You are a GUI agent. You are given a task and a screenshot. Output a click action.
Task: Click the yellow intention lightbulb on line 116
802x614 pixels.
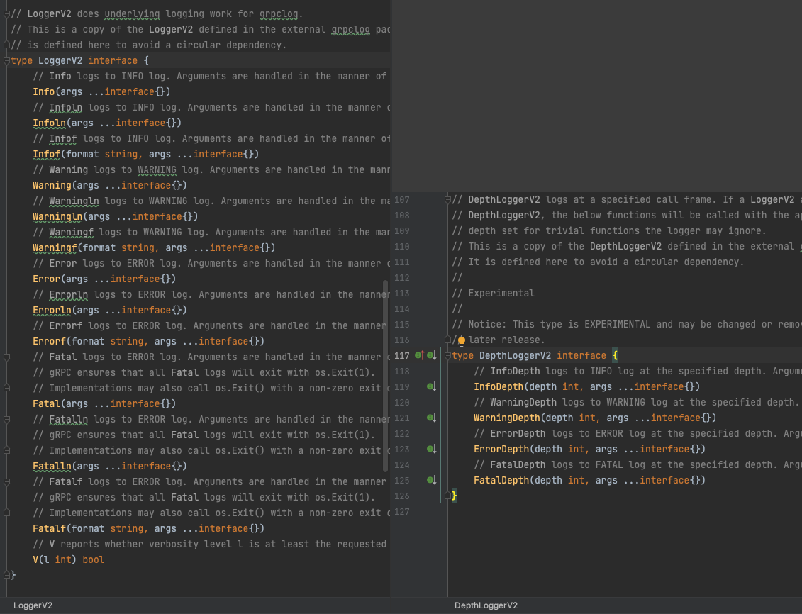[462, 340]
